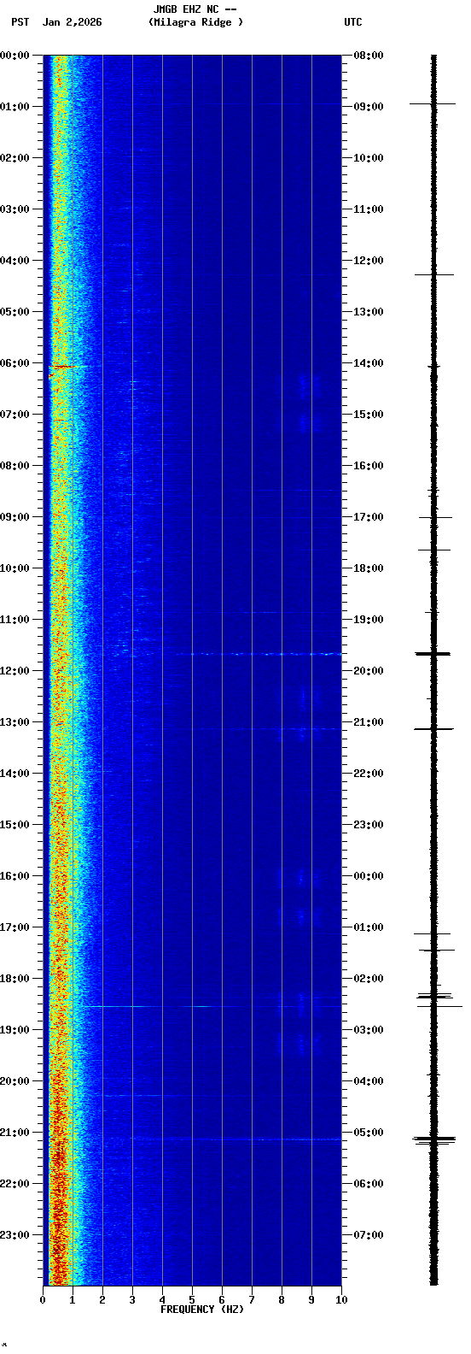471x1354 pixels.
Task: Click the PST time label "06:00"
Action: click(x=15, y=363)
